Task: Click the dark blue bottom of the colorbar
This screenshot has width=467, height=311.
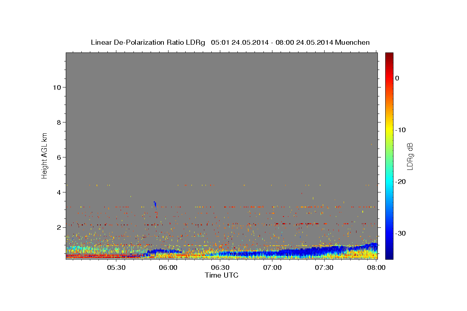Action: pos(389,255)
